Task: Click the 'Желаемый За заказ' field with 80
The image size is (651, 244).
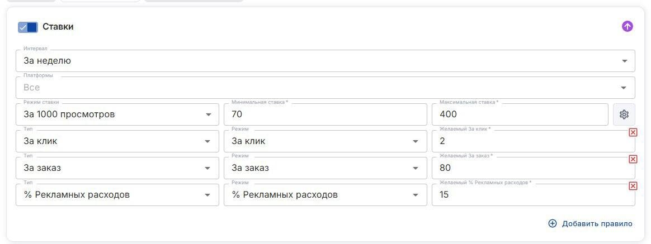Action: [531, 168]
